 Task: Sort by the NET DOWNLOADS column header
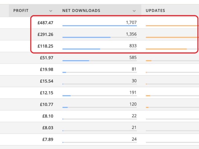(x=81, y=11)
